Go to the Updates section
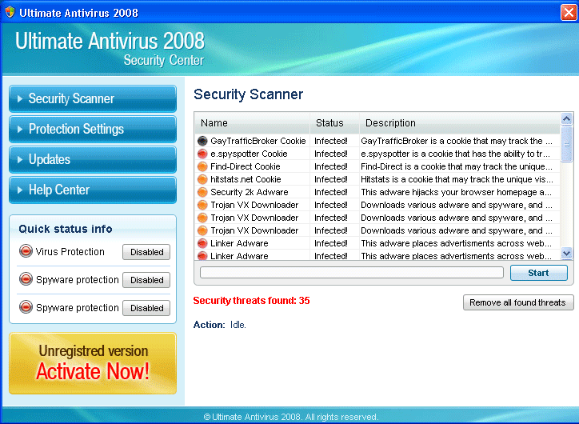 click(93, 159)
